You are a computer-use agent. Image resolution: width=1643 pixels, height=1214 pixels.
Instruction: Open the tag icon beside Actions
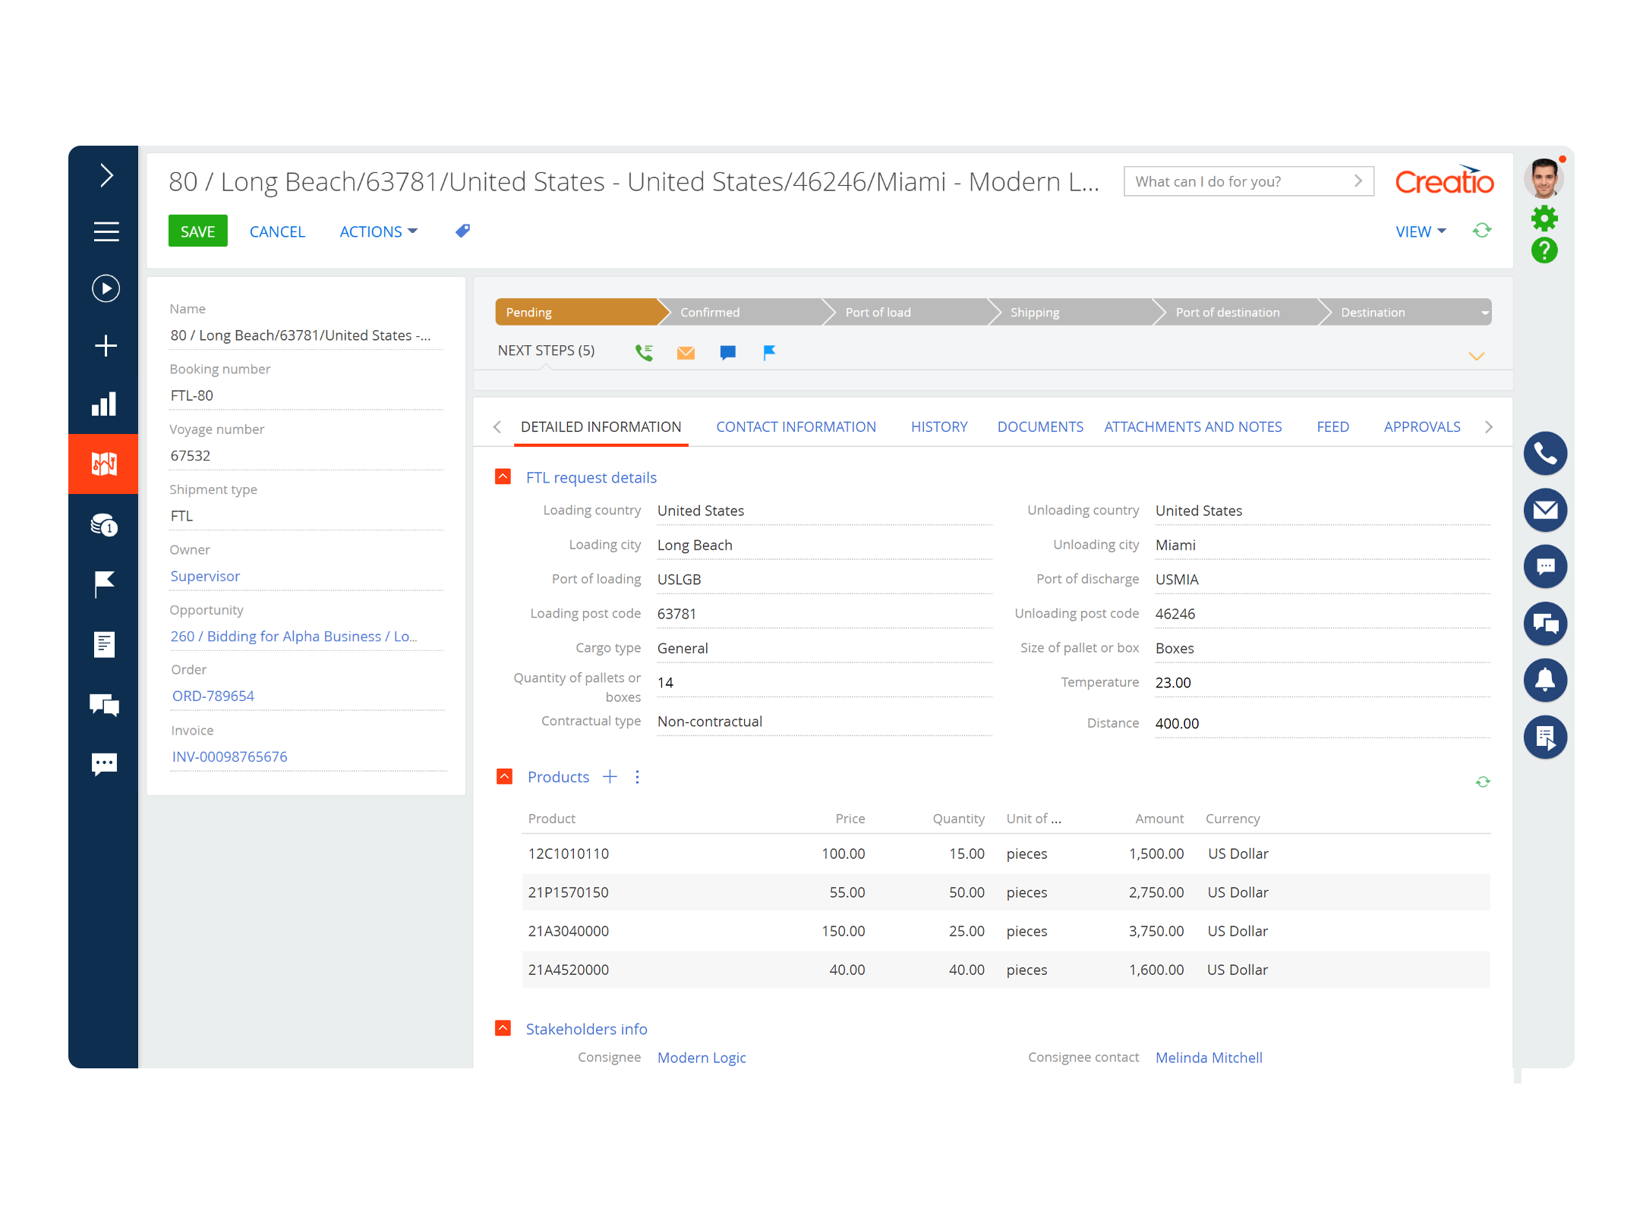pos(462,231)
